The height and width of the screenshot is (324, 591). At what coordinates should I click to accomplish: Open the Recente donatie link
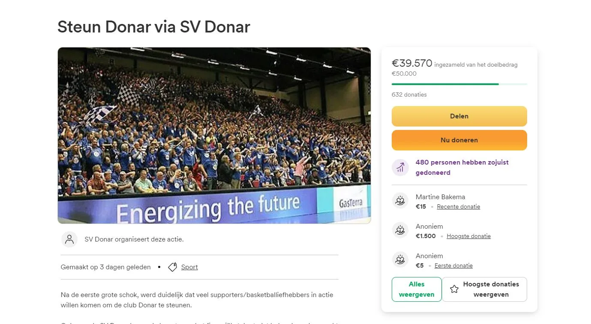pyautogui.click(x=458, y=206)
